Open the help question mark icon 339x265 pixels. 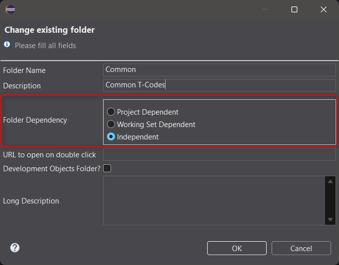pyautogui.click(x=15, y=248)
